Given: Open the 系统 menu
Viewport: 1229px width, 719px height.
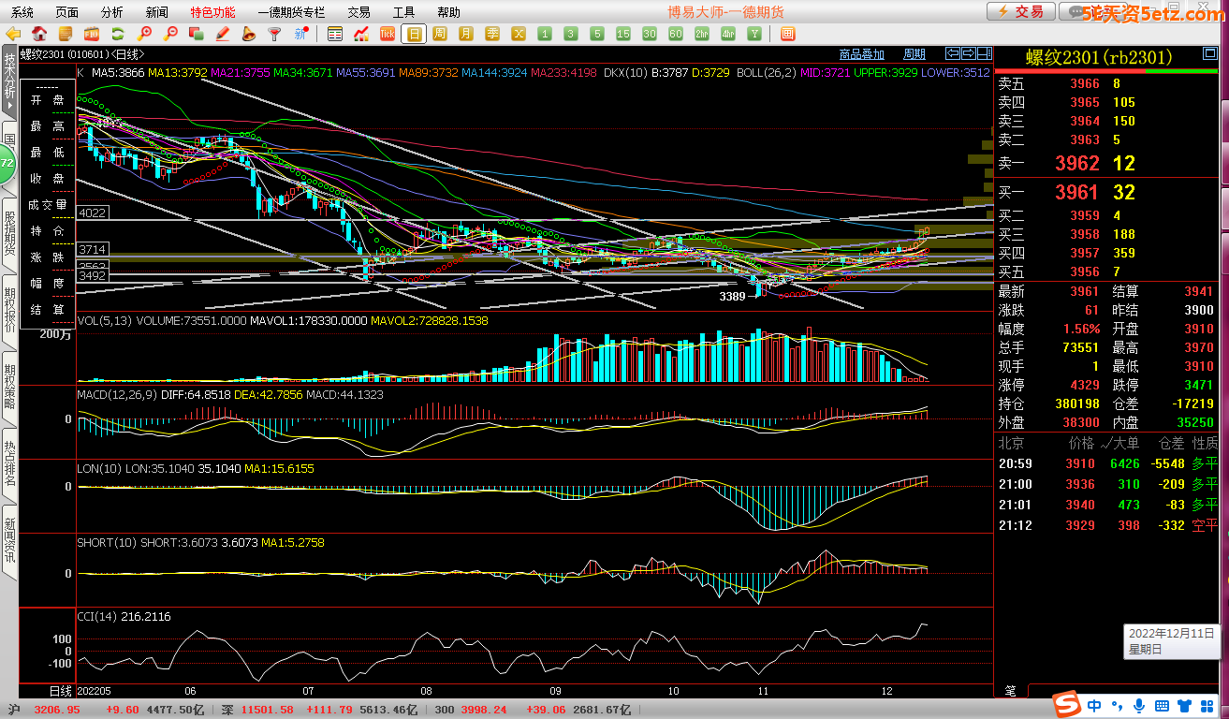Looking at the screenshot, I should pyautogui.click(x=22, y=12).
